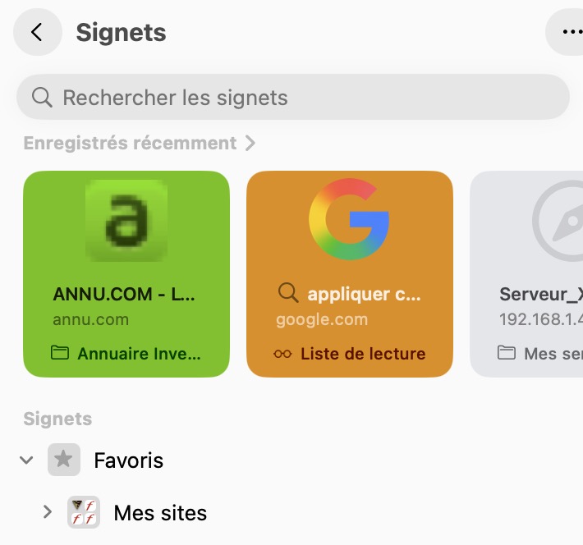Click the Liste de lecture label
This screenshot has height=545, width=583.
point(363,355)
